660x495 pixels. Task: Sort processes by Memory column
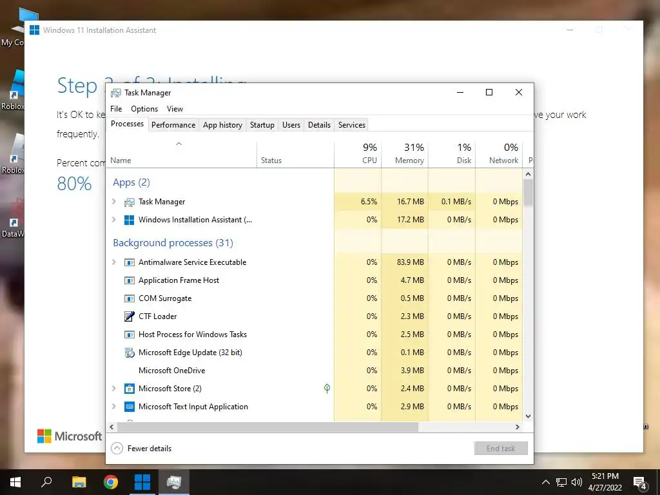[x=405, y=155]
